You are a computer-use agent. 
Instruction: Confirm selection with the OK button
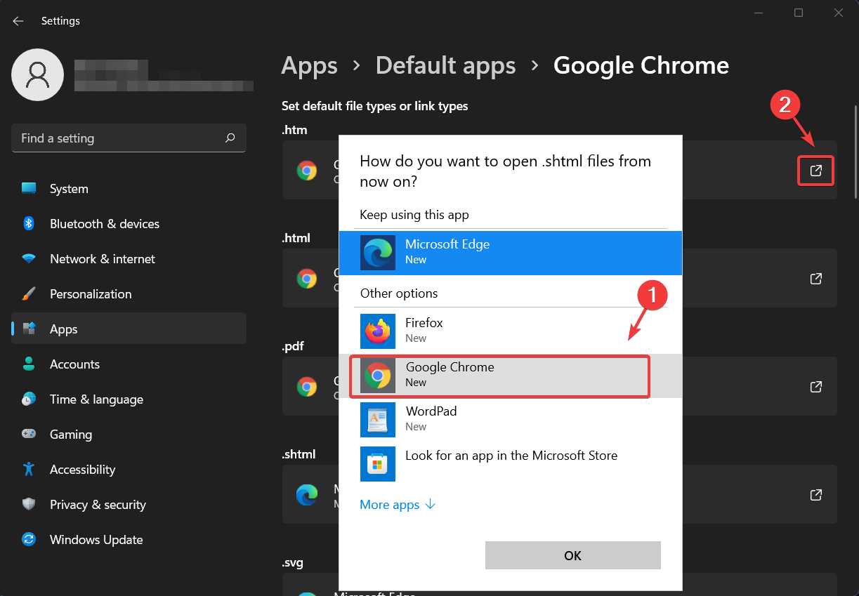[x=572, y=555]
